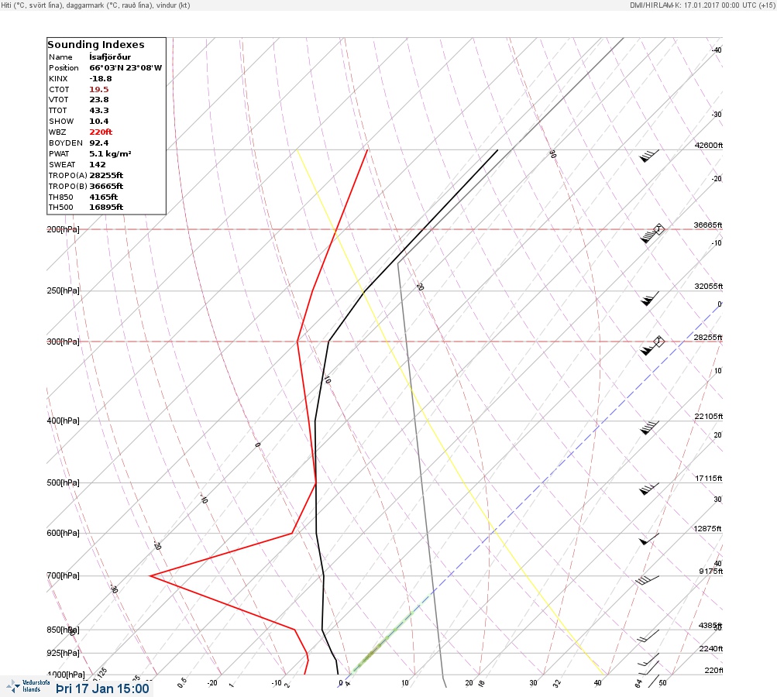Click the 17115ft height label
This screenshot has height=697, width=777.
(x=709, y=478)
